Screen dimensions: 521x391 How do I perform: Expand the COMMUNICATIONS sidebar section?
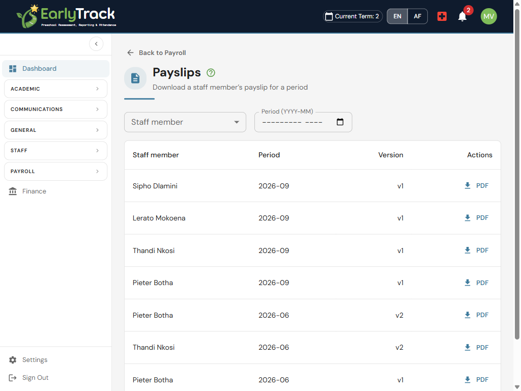pos(56,109)
